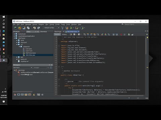Switch to the Start Page tab
Image resolution: width=161 pixels, height=120 pixels.
(x=58, y=32)
